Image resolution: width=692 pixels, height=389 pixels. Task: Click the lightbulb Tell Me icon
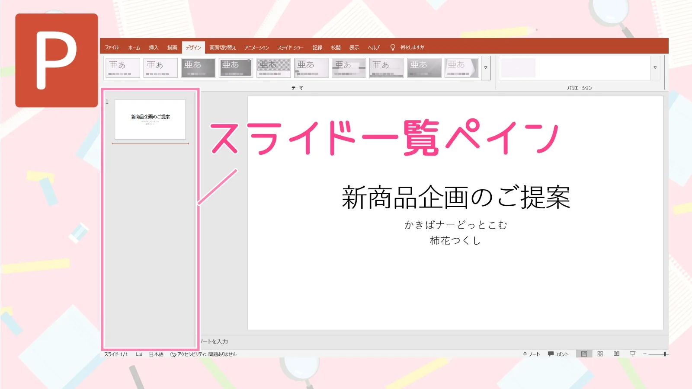393,48
